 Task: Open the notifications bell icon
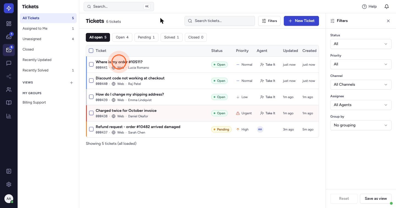[x=387, y=7]
